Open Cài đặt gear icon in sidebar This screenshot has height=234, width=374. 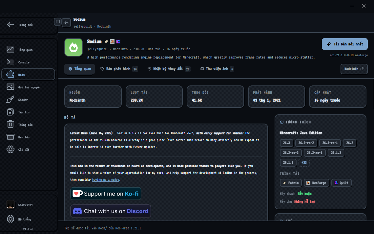tap(10, 150)
